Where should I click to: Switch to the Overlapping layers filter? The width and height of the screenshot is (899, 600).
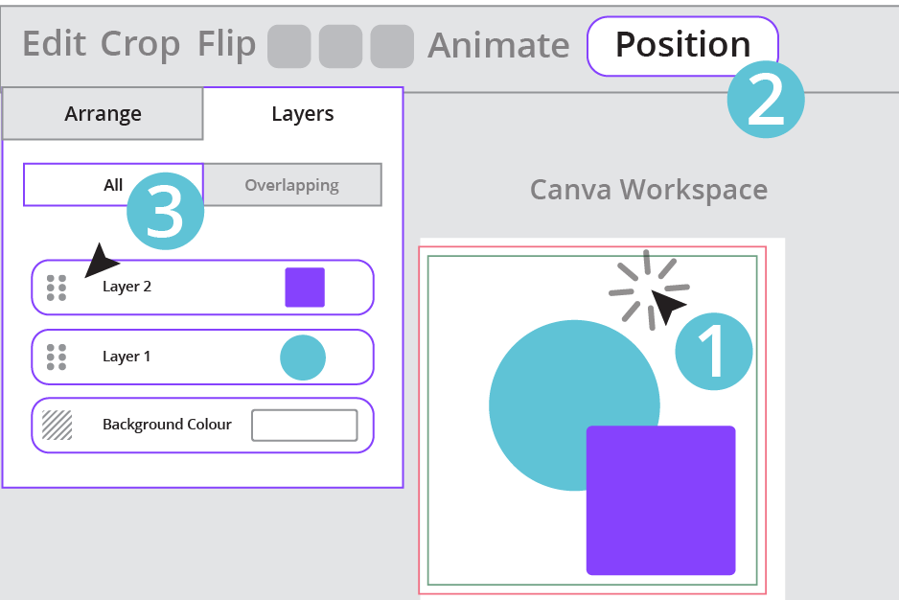point(291,185)
